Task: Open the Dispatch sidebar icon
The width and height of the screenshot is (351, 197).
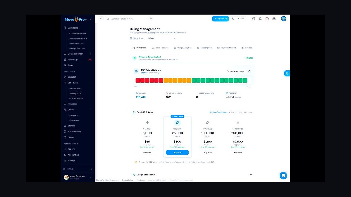Action: point(65,77)
